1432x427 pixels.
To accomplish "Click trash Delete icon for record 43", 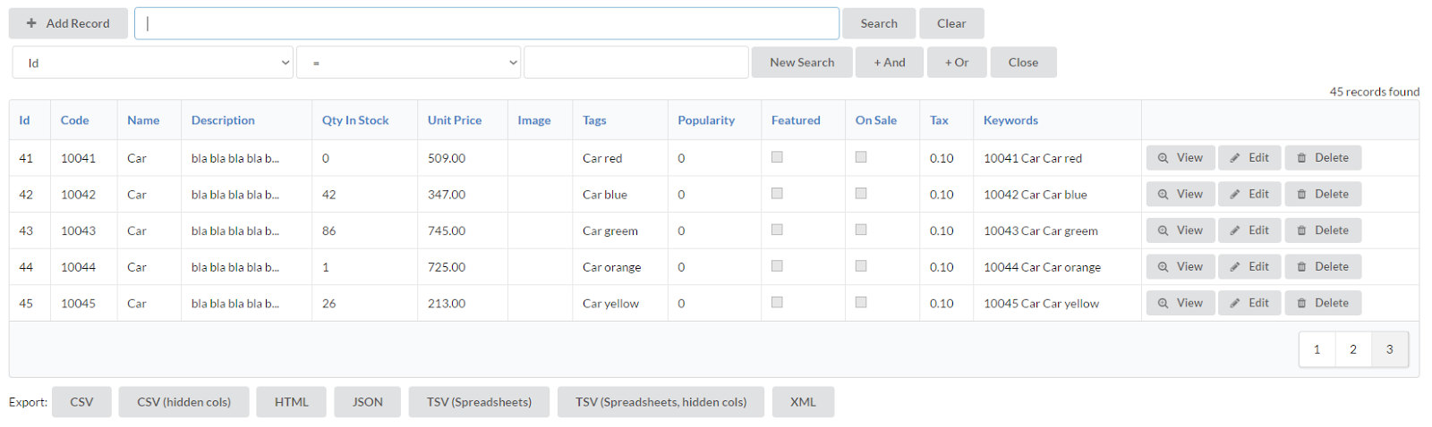I will [x=1301, y=231].
